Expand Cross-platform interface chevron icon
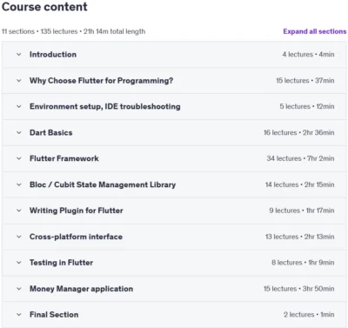 point(19,237)
